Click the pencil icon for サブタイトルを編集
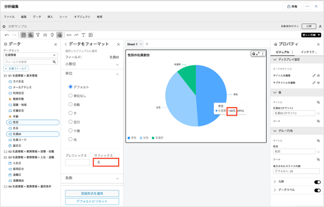The width and height of the screenshot is (324, 207). pos(314,83)
